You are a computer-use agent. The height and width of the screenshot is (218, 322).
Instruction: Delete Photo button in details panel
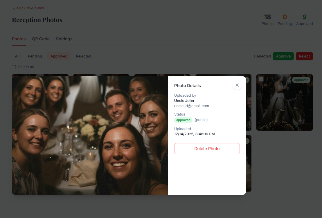point(207,149)
